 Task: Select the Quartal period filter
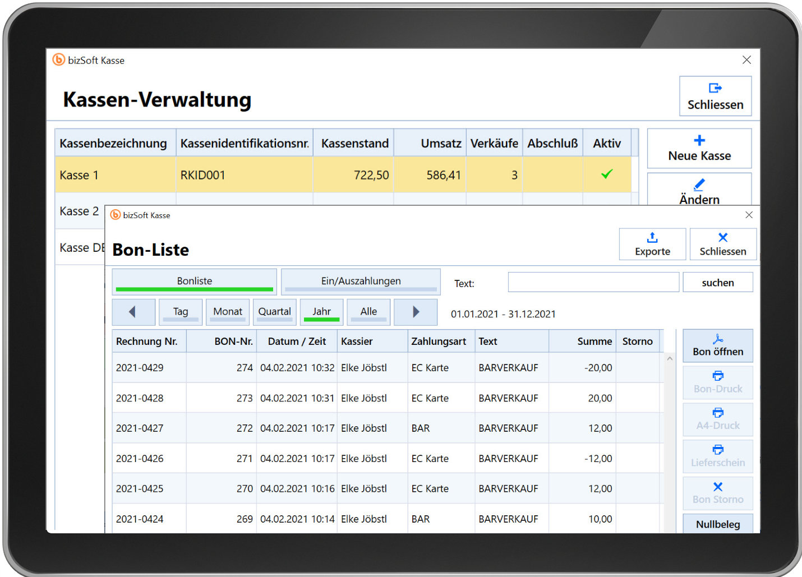(x=275, y=312)
